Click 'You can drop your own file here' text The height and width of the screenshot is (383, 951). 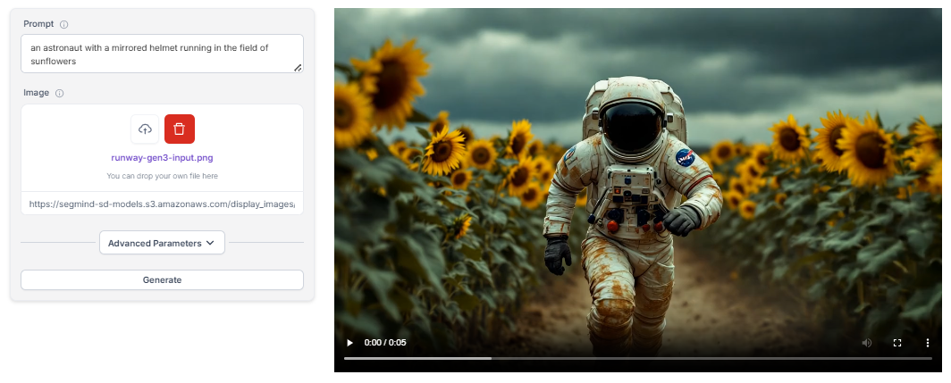(x=162, y=176)
